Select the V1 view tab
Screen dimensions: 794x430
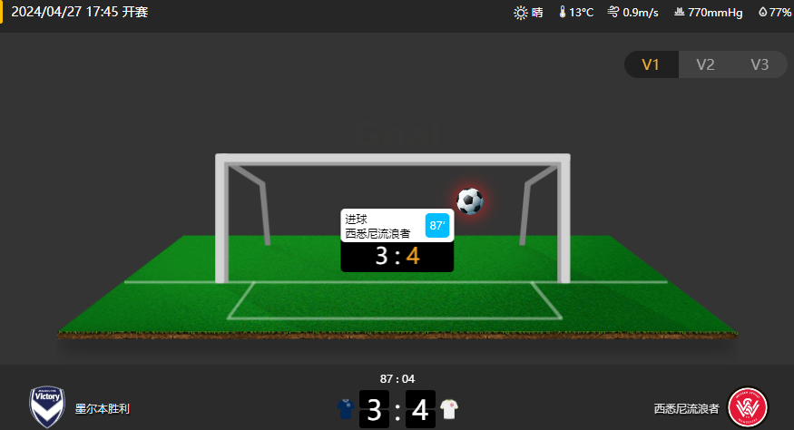tap(651, 64)
